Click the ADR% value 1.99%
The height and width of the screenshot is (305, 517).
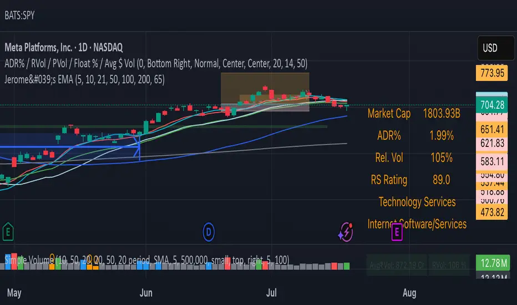click(442, 135)
